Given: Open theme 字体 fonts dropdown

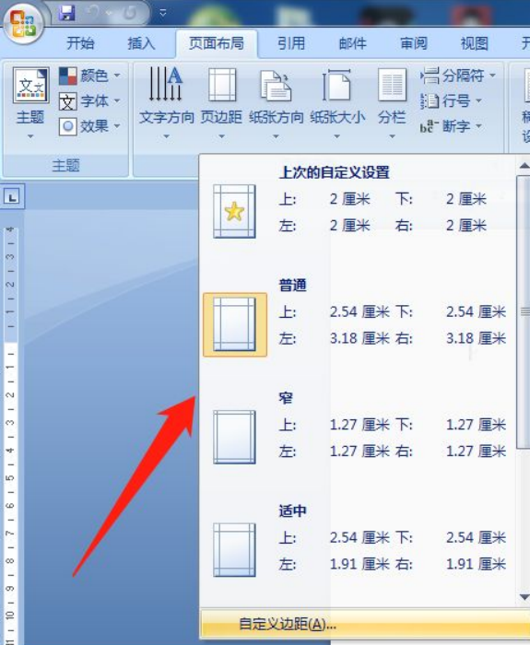Looking at the screenshot, I should [89, 100].
